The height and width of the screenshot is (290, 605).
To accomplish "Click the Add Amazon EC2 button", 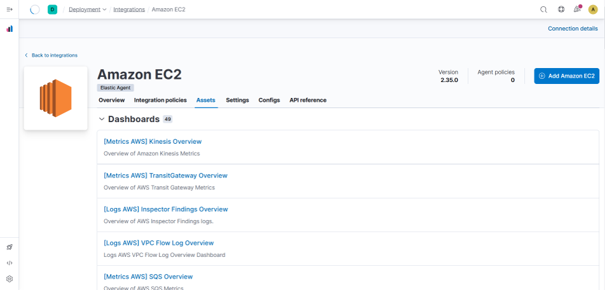I will 566,76.
